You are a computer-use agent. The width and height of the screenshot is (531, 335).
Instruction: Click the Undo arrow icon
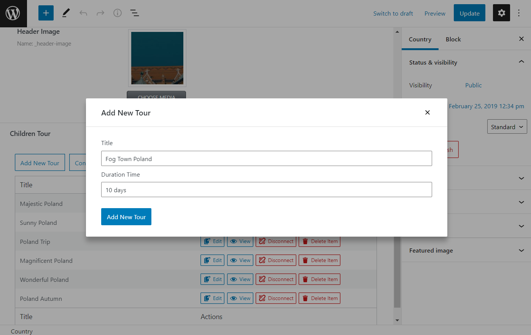(83, 13)
